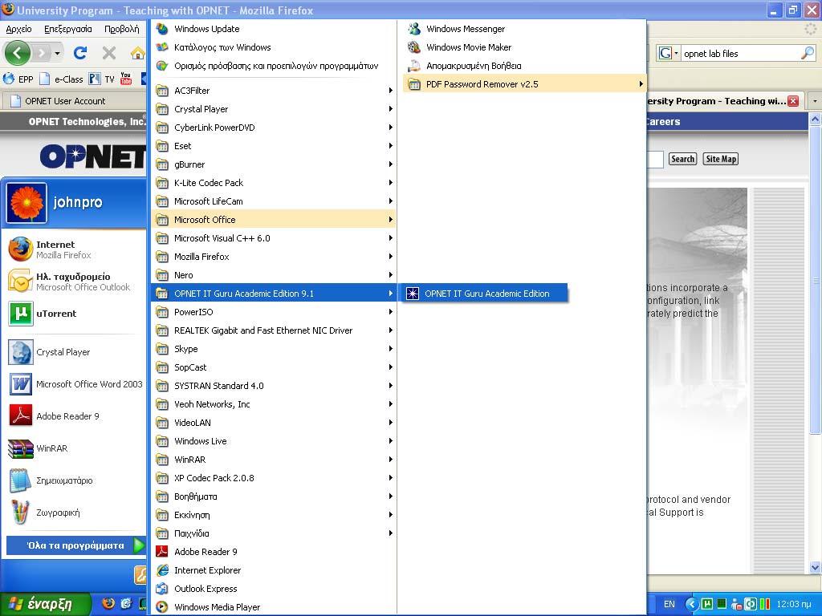Launch Windows Update

[274, 29]
